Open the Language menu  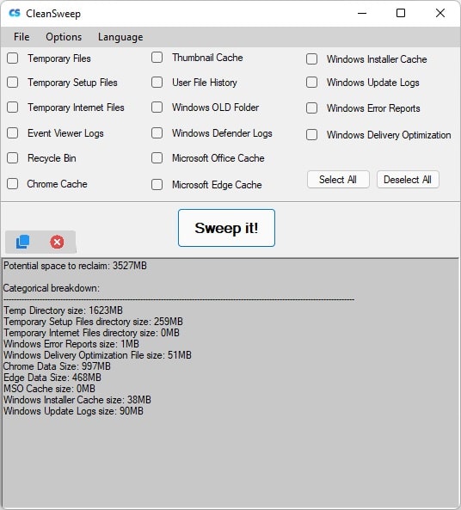click(x=120, y=37)
